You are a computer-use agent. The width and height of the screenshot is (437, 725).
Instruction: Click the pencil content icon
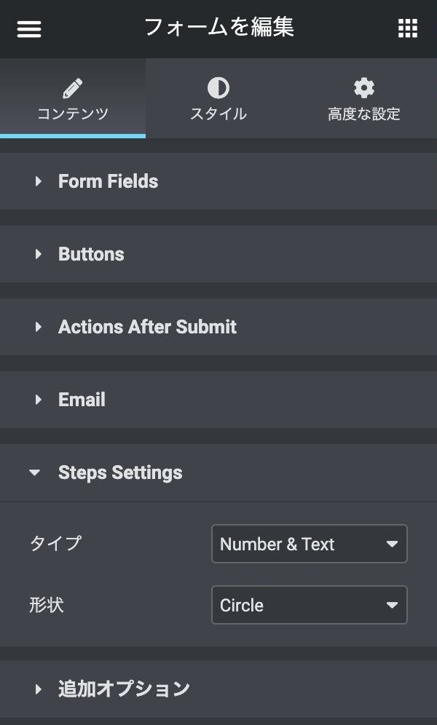coord(73,89)
